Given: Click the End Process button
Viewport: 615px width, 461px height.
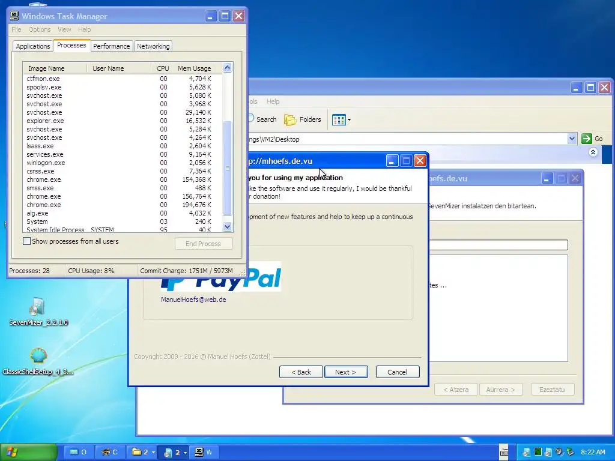Looking at the screenshot, I should tap(204, 244).
